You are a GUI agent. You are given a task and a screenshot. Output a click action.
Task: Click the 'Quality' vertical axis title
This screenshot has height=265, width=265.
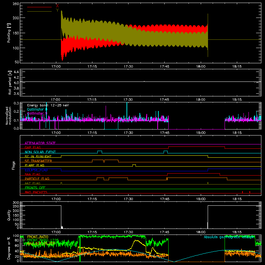coord(9,215)
